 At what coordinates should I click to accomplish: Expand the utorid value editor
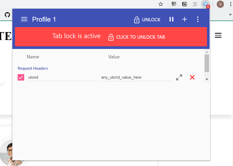click(179, 77)
